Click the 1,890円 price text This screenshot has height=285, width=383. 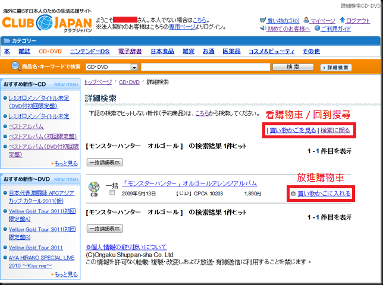pyautogui.click(x=252, y=194)
